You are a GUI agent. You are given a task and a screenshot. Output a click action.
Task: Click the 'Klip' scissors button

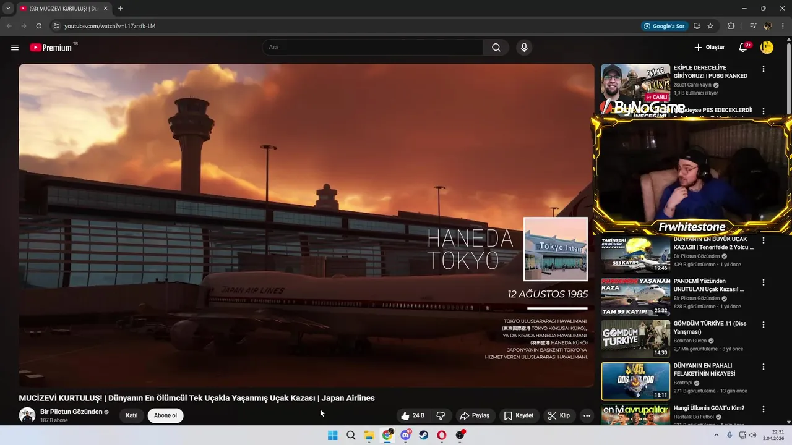click(x=558, y=415)
